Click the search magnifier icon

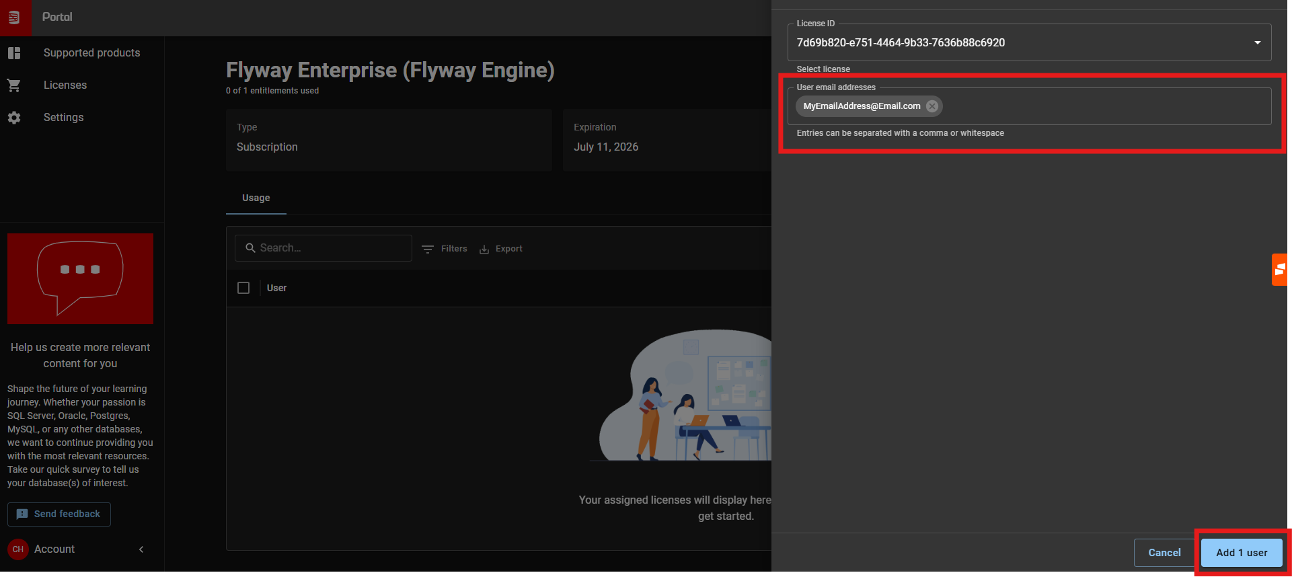click(250, 248)
